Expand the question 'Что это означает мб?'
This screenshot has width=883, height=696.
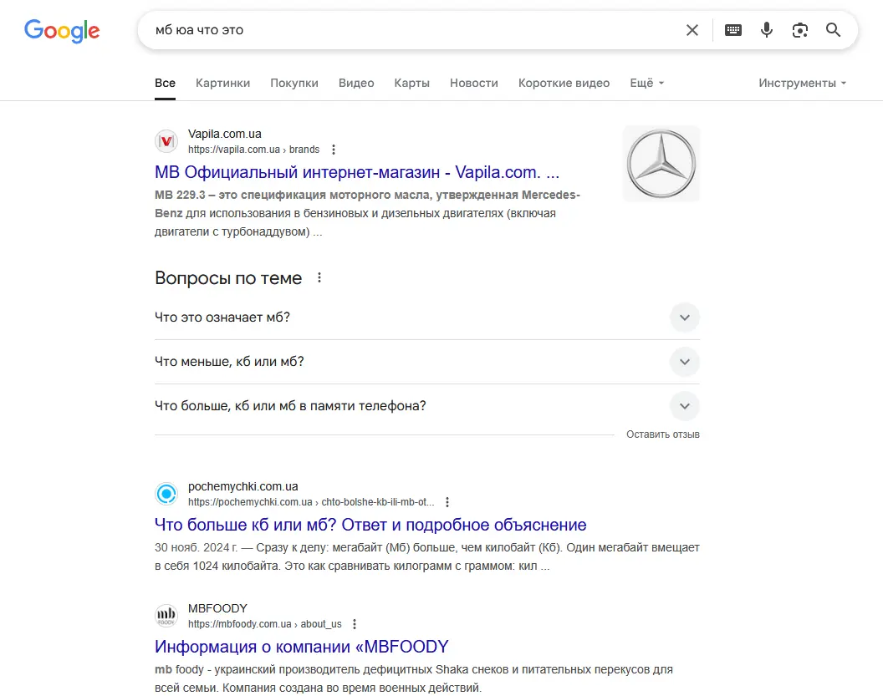point(426,318)
